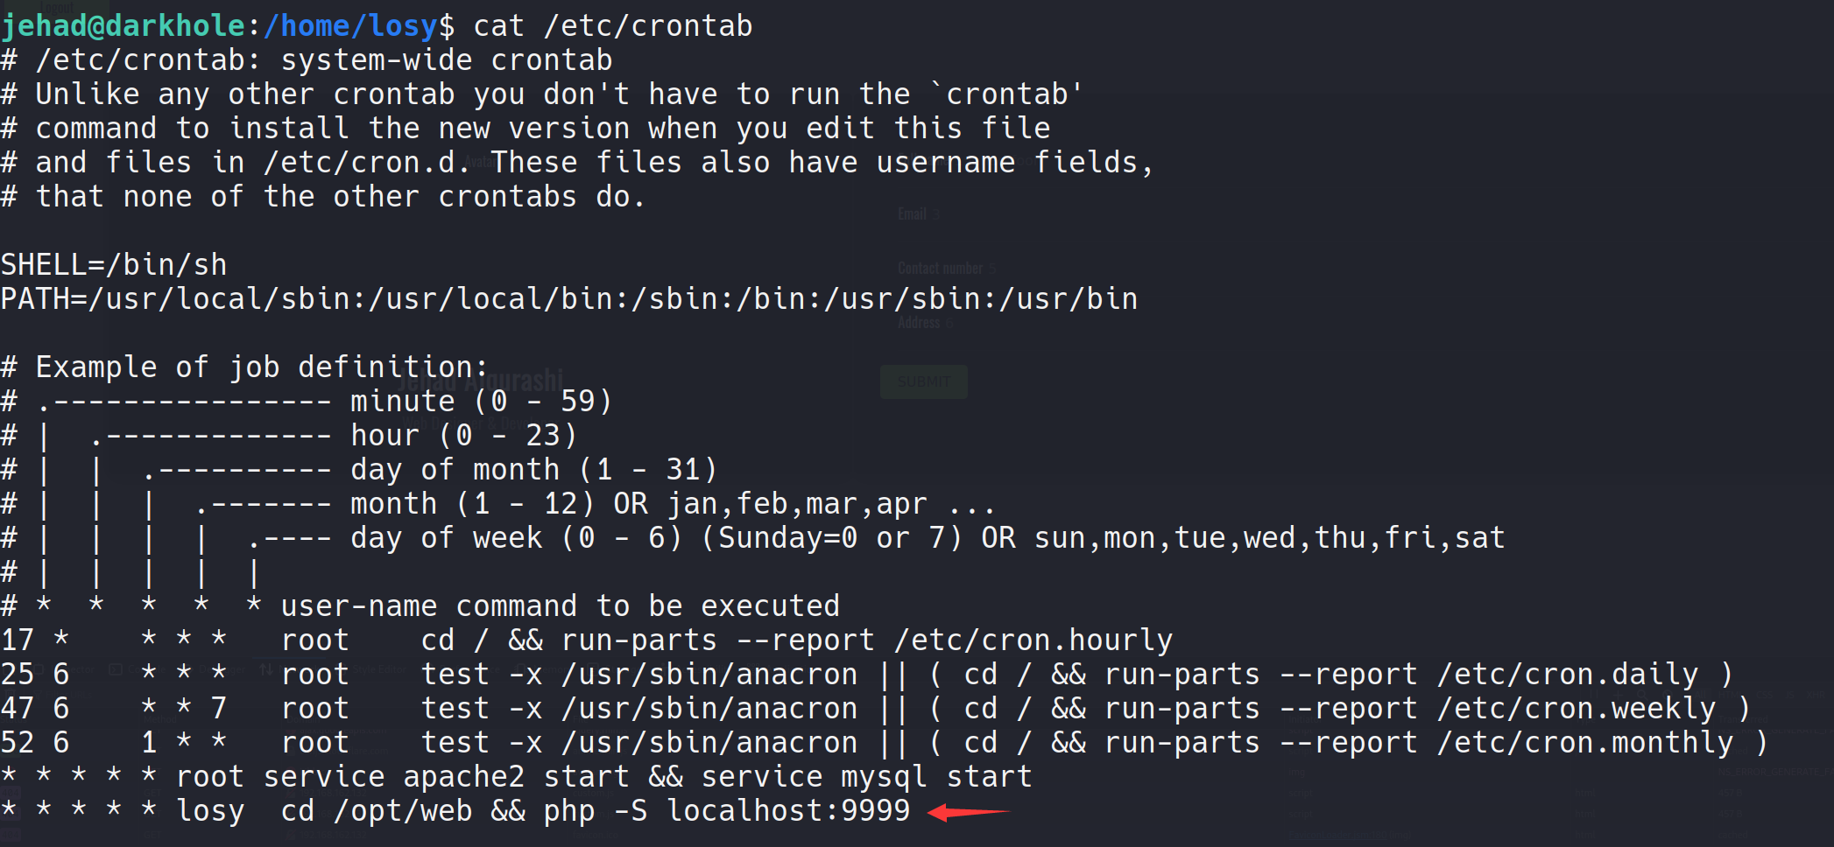Click the faint SUBMIT button behind the terminal

923,382
